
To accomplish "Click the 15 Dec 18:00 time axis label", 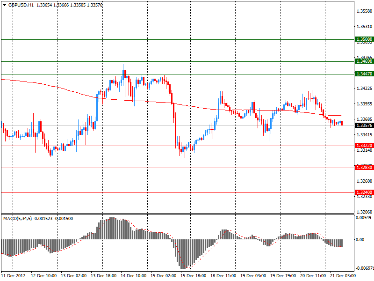I will (193, 275).
